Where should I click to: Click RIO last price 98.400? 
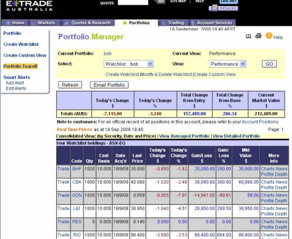pos(138,235)
